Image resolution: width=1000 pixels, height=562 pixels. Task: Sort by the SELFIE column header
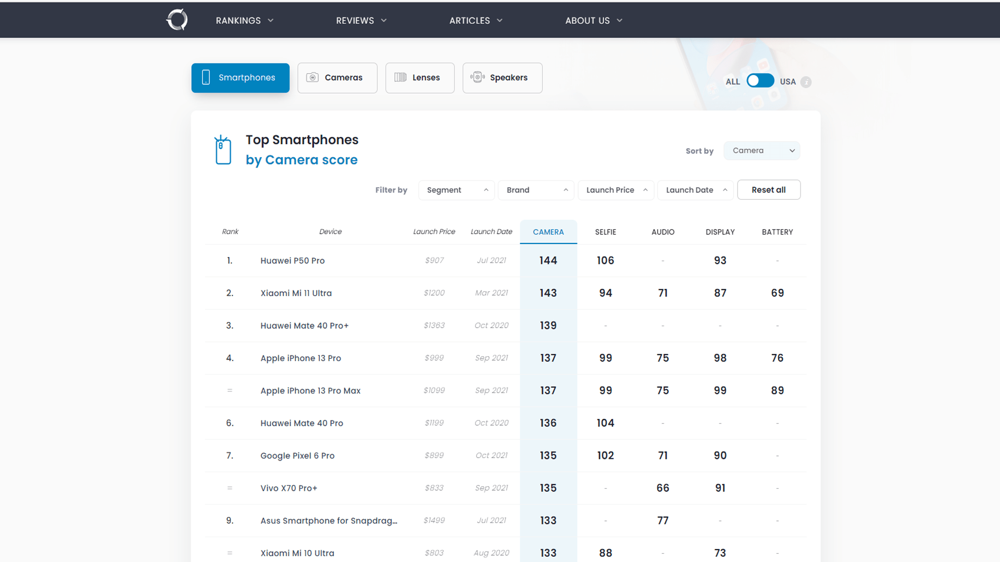tap(605, 232)
